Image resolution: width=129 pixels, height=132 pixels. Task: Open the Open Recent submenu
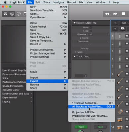[47, 17]
